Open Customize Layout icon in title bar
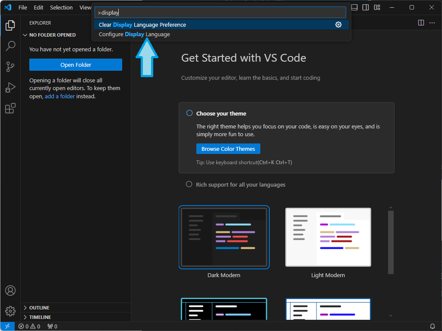442x331 pixels. pyautogui.click(x=377, y=8)
